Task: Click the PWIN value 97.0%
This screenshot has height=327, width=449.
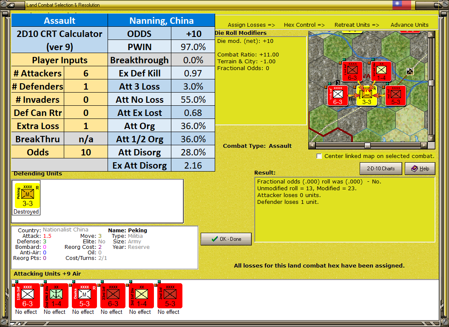Action: point(193,47)
